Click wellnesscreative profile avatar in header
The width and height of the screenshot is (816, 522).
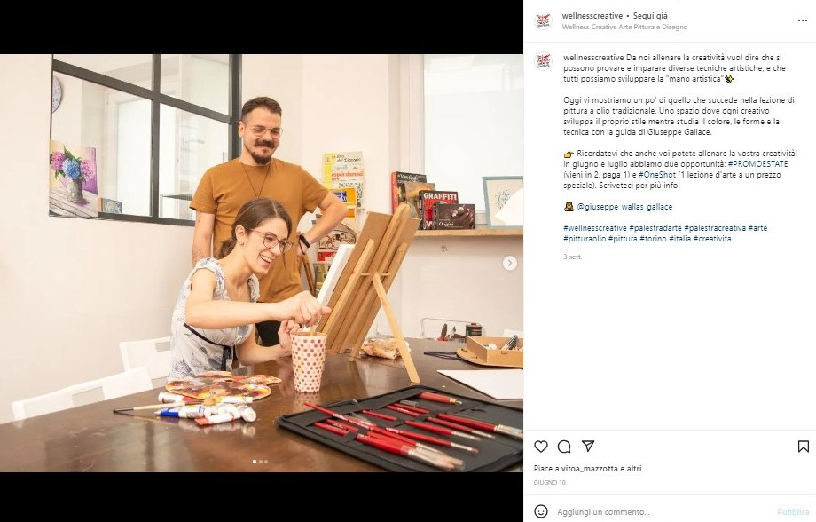click(x=544, y=20)
